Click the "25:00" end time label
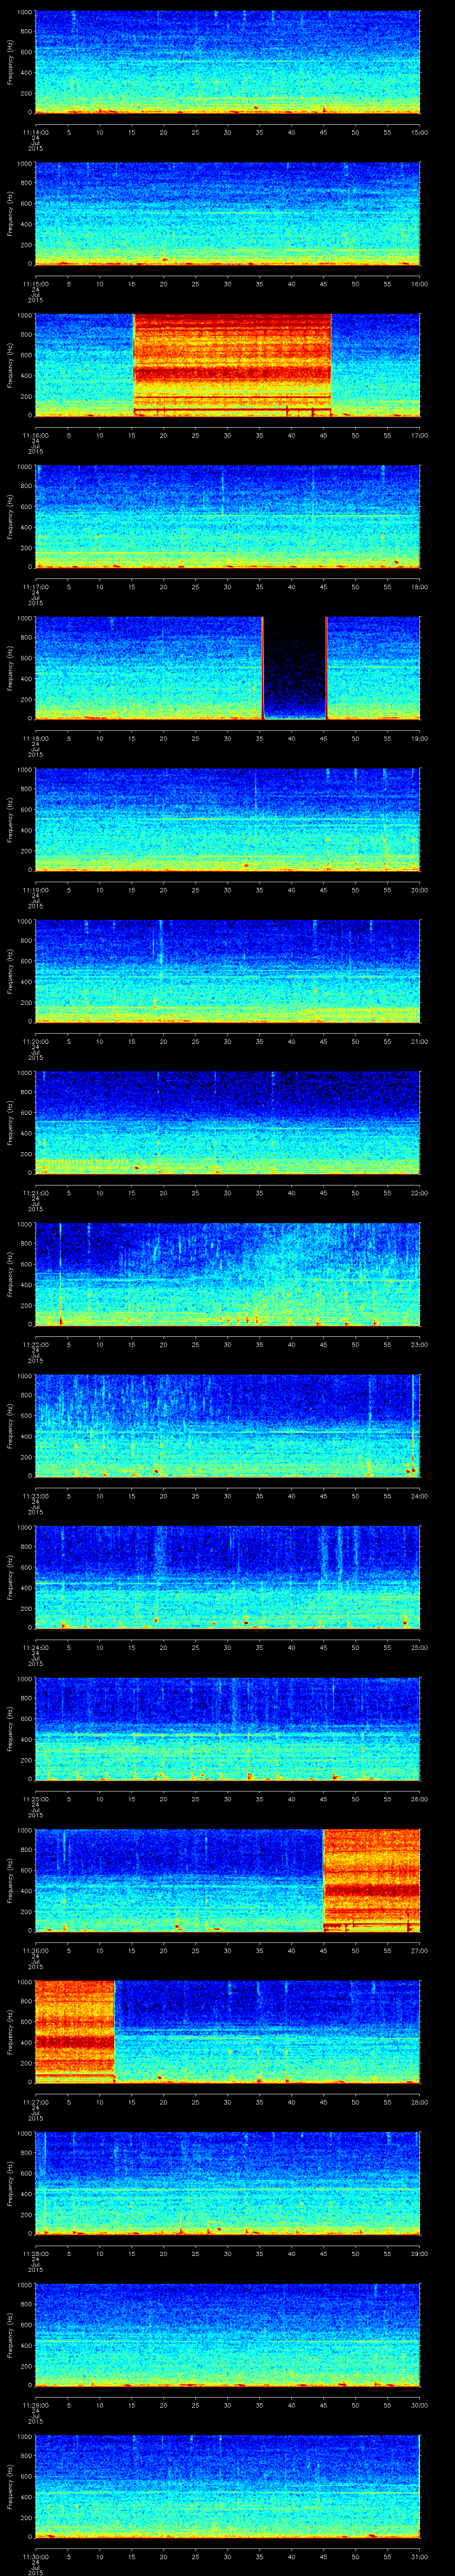Screen dimensions: 455x2576 pos(420,1647)
